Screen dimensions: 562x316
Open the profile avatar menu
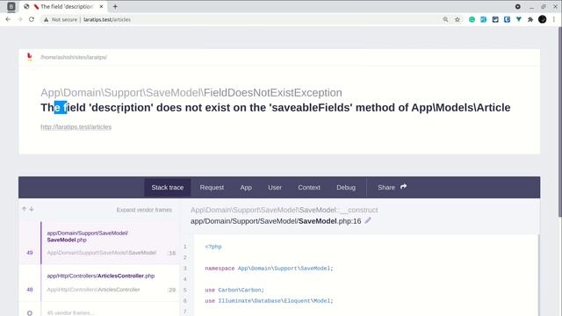543,19
